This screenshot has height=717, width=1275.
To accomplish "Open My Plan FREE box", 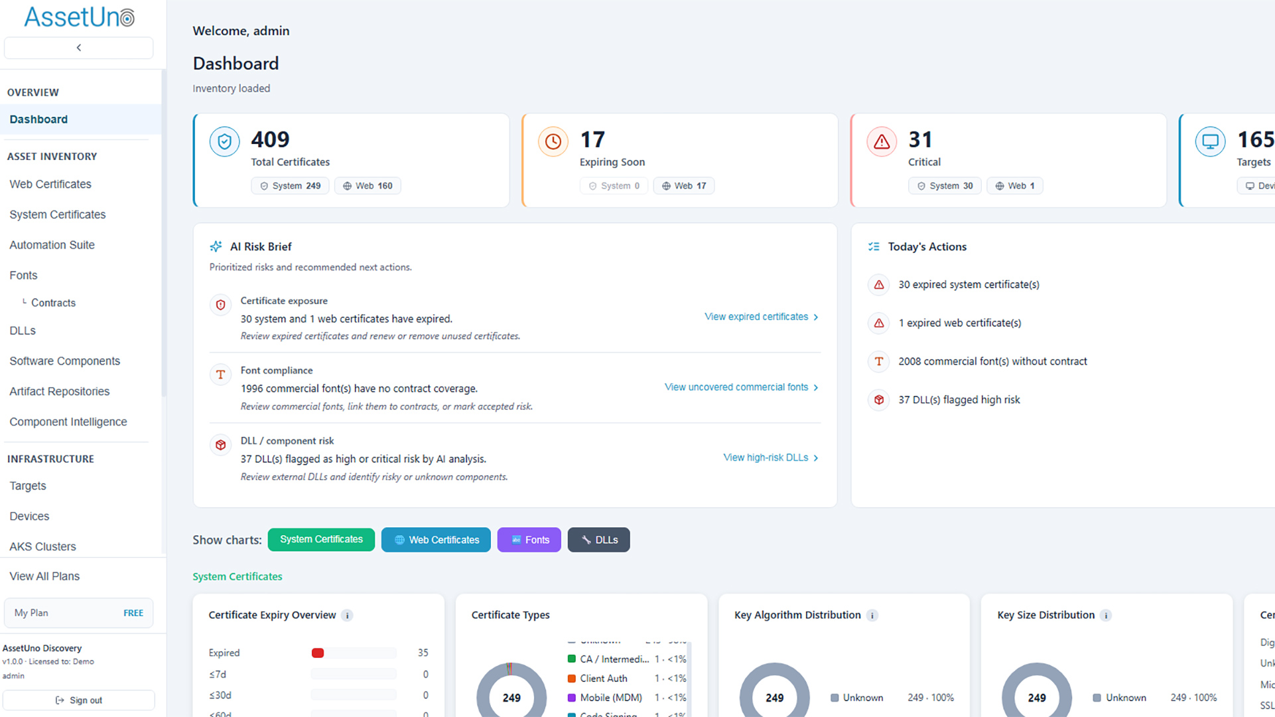I will (78, 613).
